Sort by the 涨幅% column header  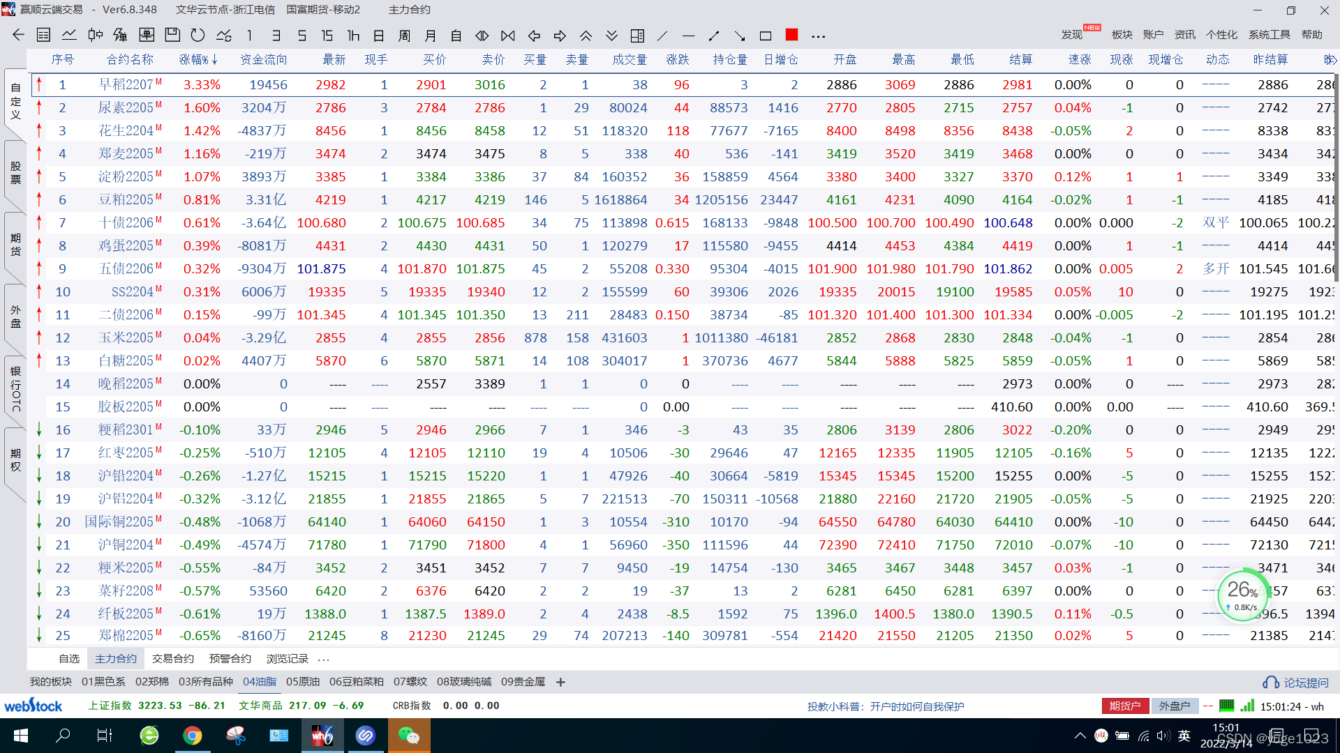coord(198,60)
